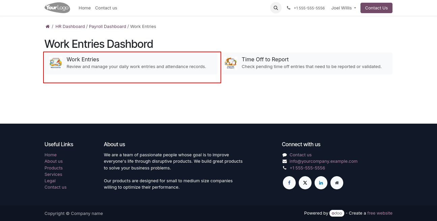The height and width of the screenshot is (221, 437).
Task: Open the Legal footer link
Action: pyautogui.click(x=50, y=181)
